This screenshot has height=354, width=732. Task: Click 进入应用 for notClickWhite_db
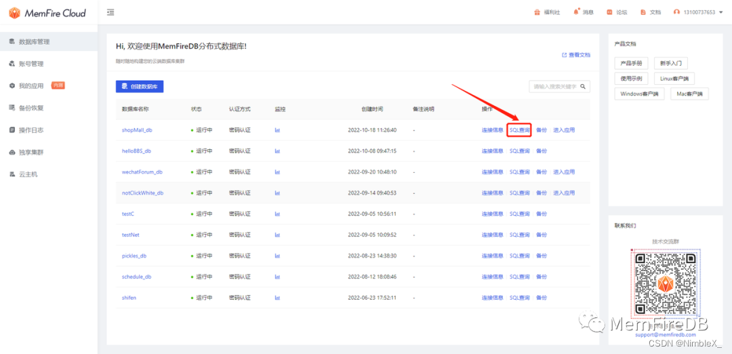tap(564, 193)
